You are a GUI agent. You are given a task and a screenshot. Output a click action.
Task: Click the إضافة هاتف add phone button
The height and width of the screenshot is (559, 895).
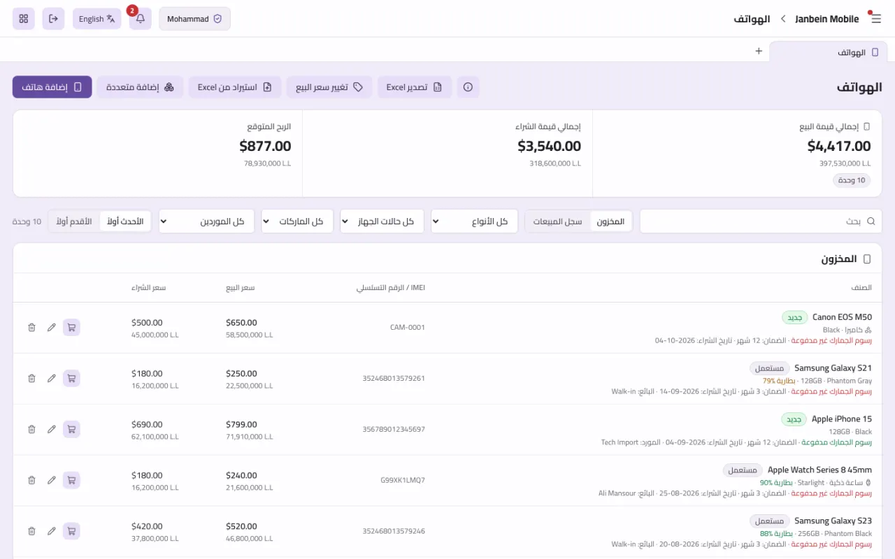tap(52, 87)
